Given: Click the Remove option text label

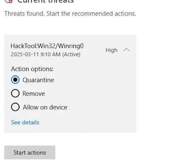Looking at the screenshot, I should click(34, 93).
